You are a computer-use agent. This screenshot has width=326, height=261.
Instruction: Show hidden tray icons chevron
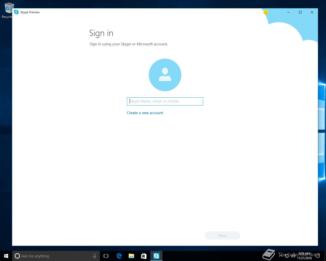tap(281, 256)
